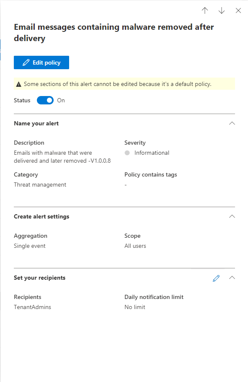Click the pencil icon on Edit policy
This screenshot has height=382, width=248.
coord(26,62)
